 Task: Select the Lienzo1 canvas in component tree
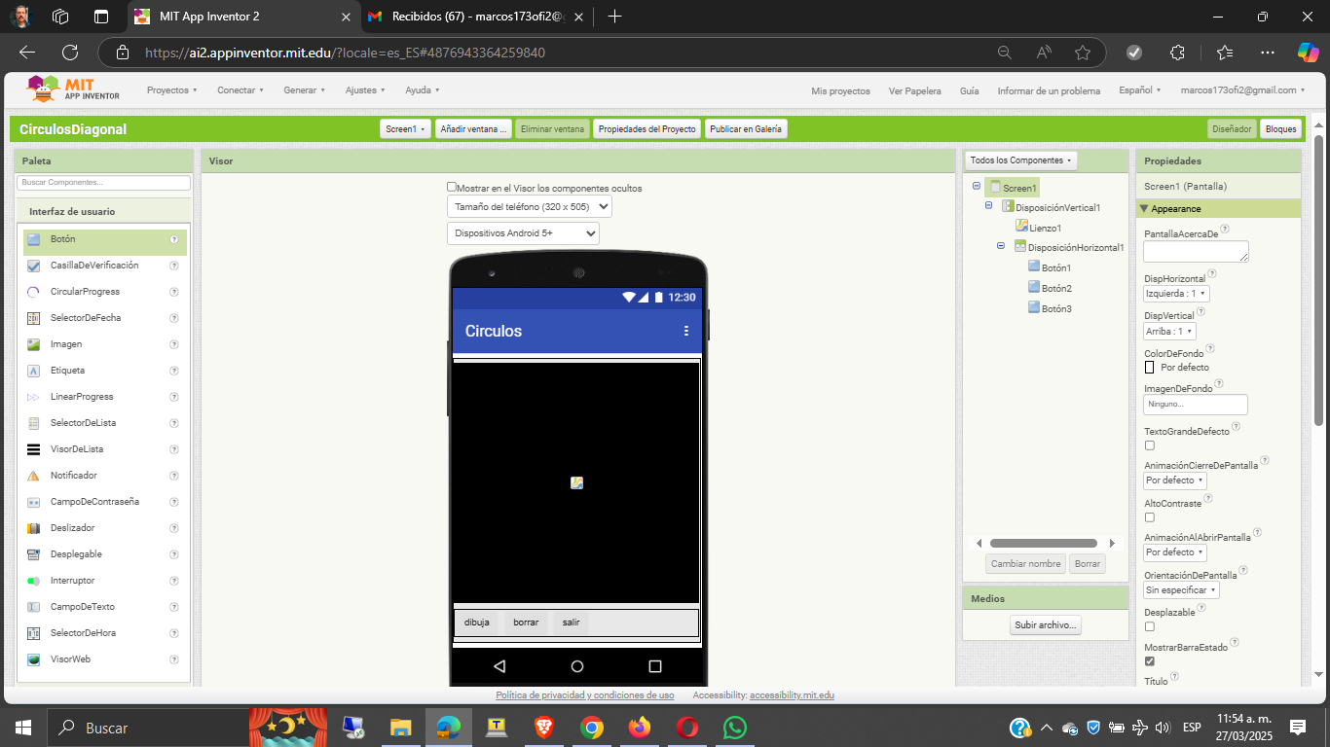1045,228
